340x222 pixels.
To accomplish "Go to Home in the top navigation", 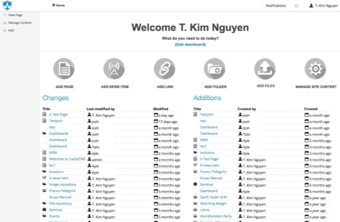I will point(59,5).
